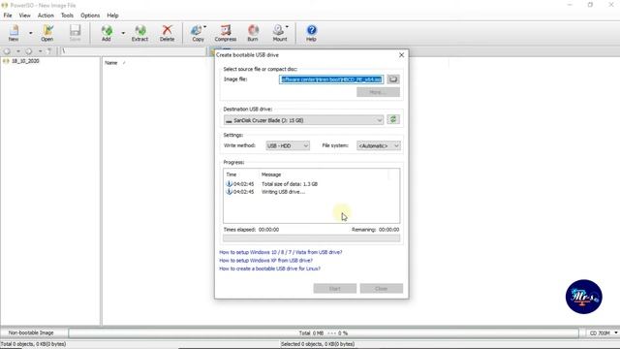This screenshot has width=620, height=349.
Task: Click the Up one level icon
Action: pyautogui.click(x=49, y=51)
